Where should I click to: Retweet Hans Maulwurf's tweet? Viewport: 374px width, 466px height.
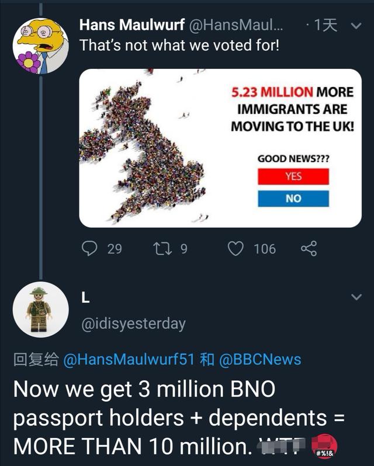tap(160, 249)
